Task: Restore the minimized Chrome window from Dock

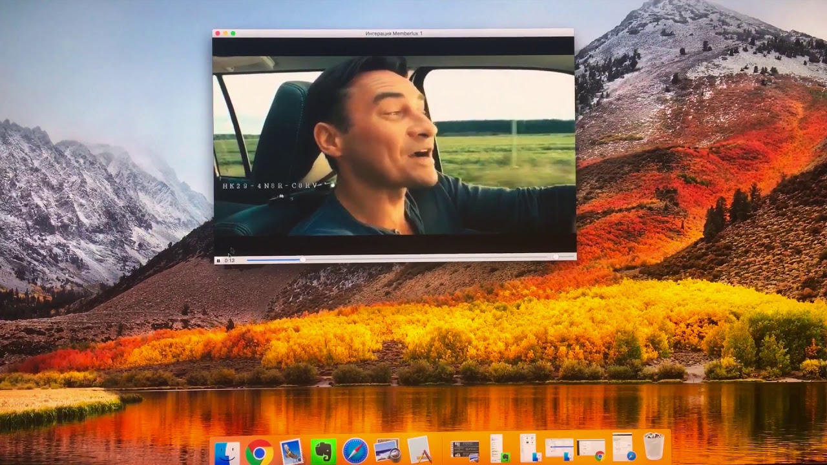Action: pyautogui.click(x=591, y=449)
